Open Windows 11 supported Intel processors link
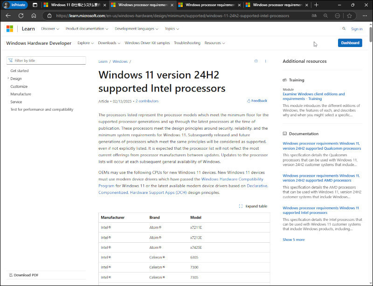This screenshot has height=286, width=373. coord(321,210)
